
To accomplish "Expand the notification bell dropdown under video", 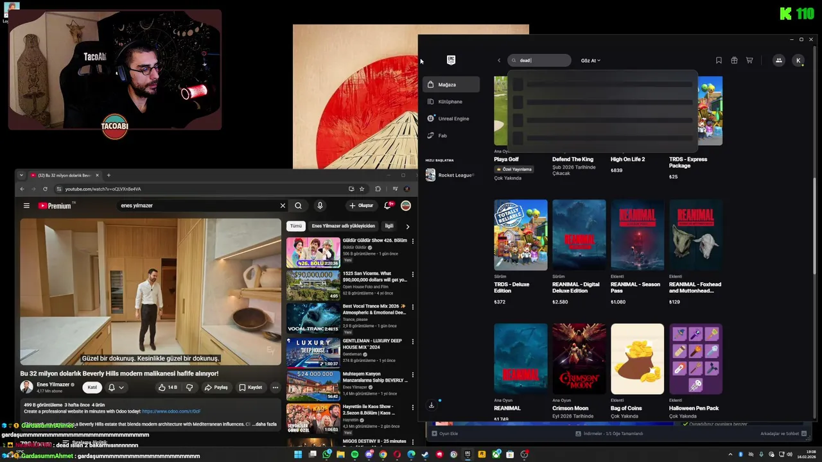I will 116,388.
